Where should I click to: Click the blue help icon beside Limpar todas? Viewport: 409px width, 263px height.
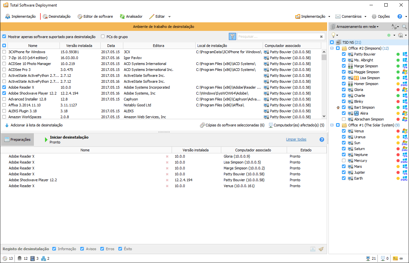322,140
